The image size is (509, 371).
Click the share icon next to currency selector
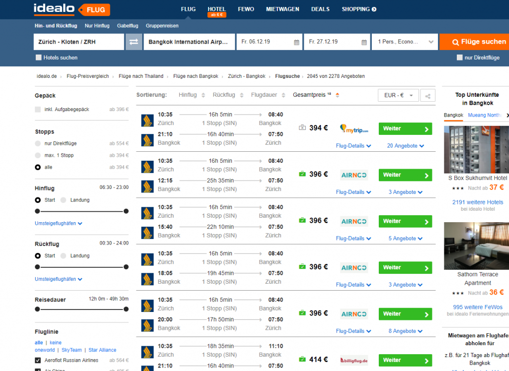point(426,96)
